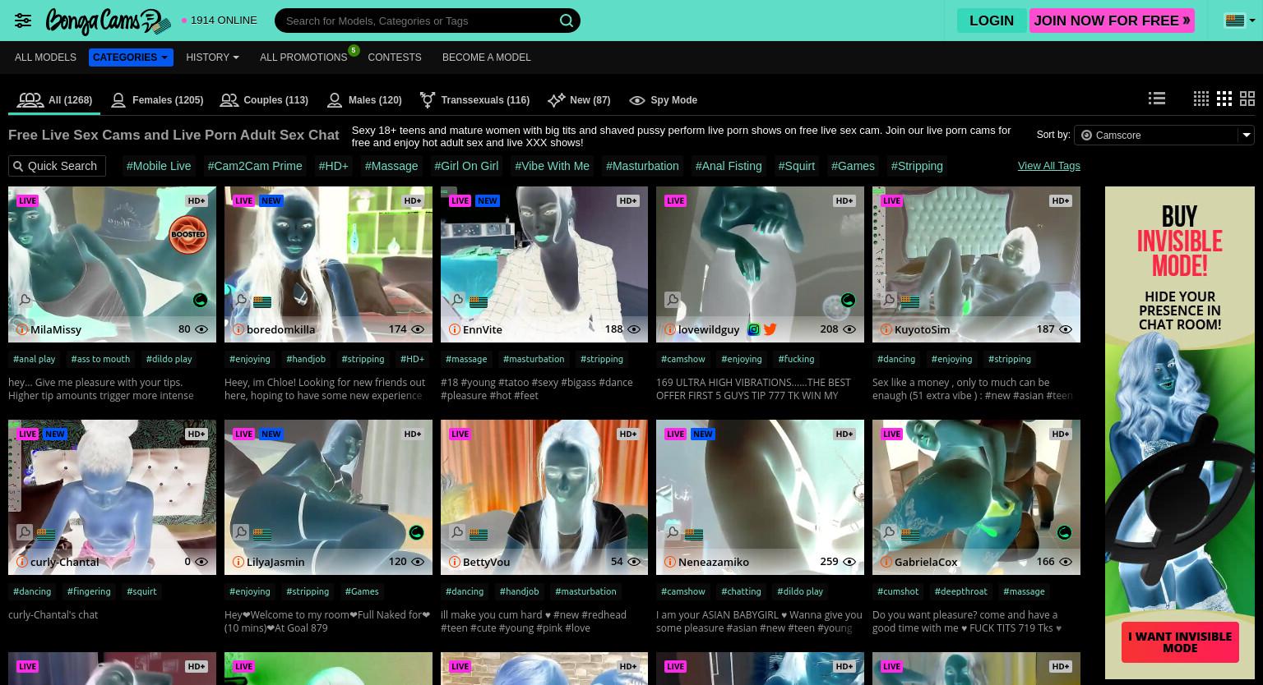Select the medium thumbnail grid view icon
This screenshot has height=685, width=1263.
pyautogui.click(x=1224, y=99)
